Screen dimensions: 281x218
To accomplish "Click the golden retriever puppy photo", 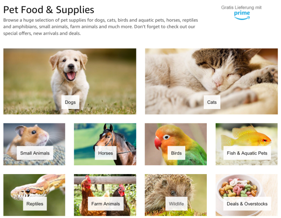I will (x=70, y=75).
